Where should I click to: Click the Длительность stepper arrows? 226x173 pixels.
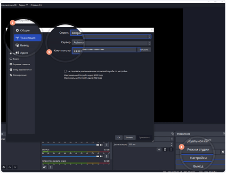click(x=171, y=144)
